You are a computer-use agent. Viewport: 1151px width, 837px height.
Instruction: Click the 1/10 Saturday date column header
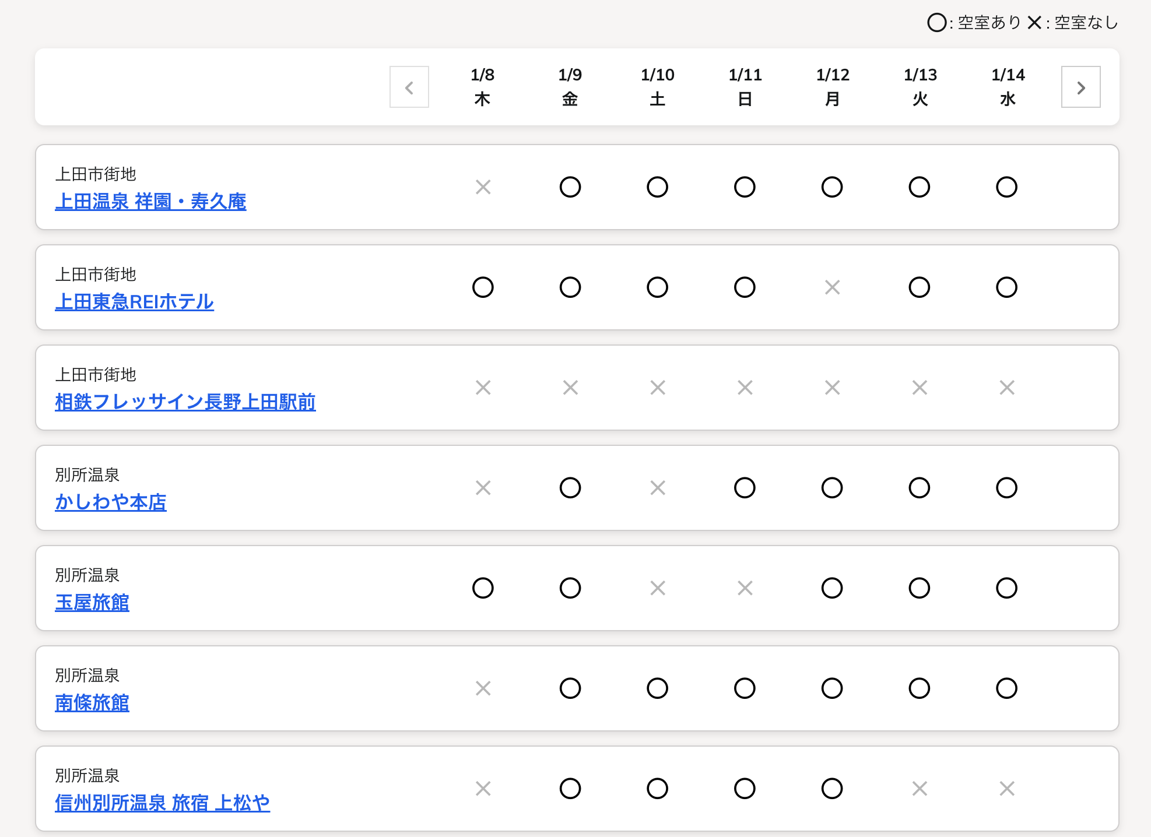point(658,87)
